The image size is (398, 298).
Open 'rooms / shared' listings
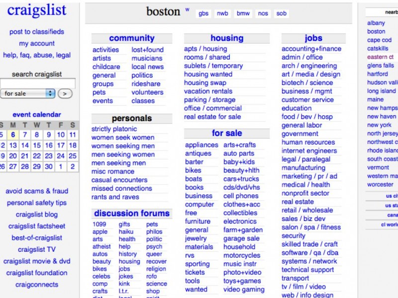click(x=207, y=57)
